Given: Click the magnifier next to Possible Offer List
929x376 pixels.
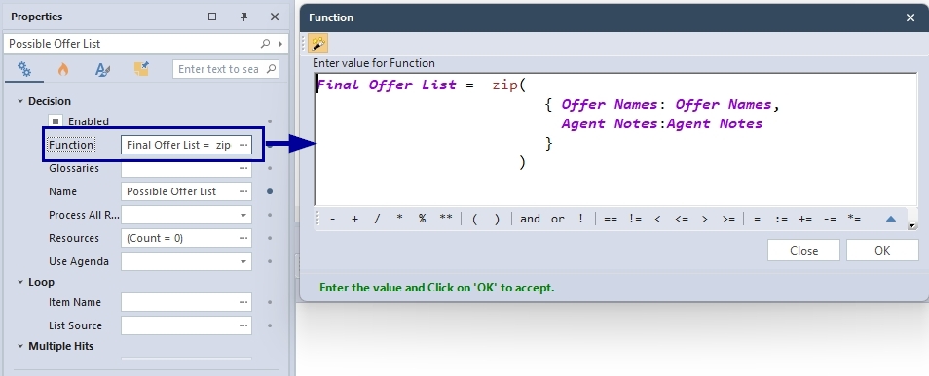Looking at the screenshot, I should click(266, 43).
